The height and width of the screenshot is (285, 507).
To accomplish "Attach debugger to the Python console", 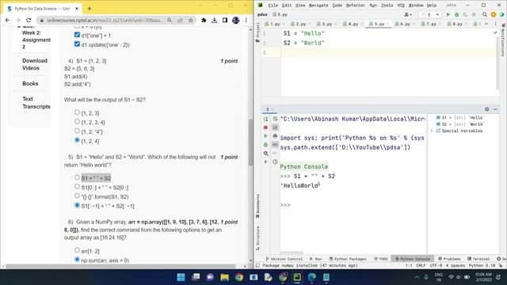I will pyautogui.click(x=266, y=144).
